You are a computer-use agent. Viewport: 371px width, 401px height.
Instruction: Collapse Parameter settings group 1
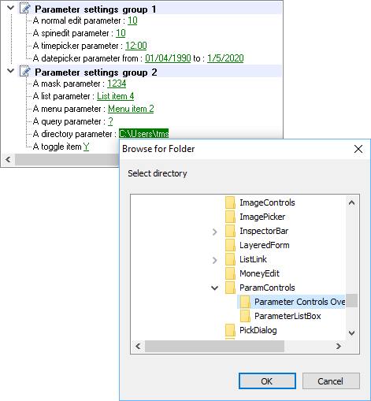10,8
